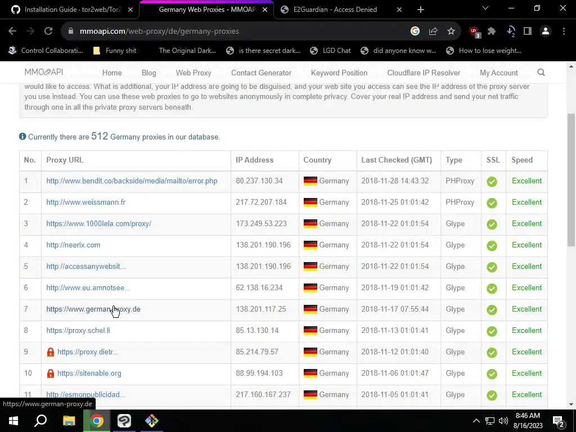Click the share page icon

point(433,31)
